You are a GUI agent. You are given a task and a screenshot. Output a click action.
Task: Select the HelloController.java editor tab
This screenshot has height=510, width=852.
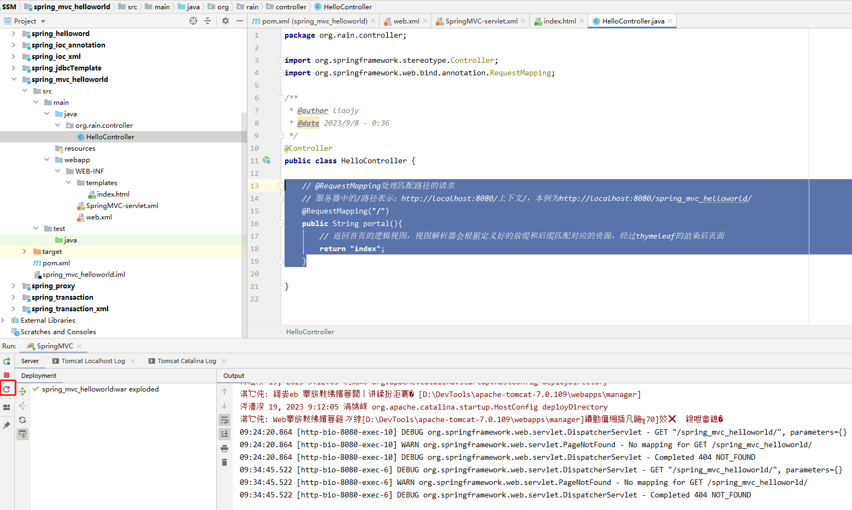[633, 21]
